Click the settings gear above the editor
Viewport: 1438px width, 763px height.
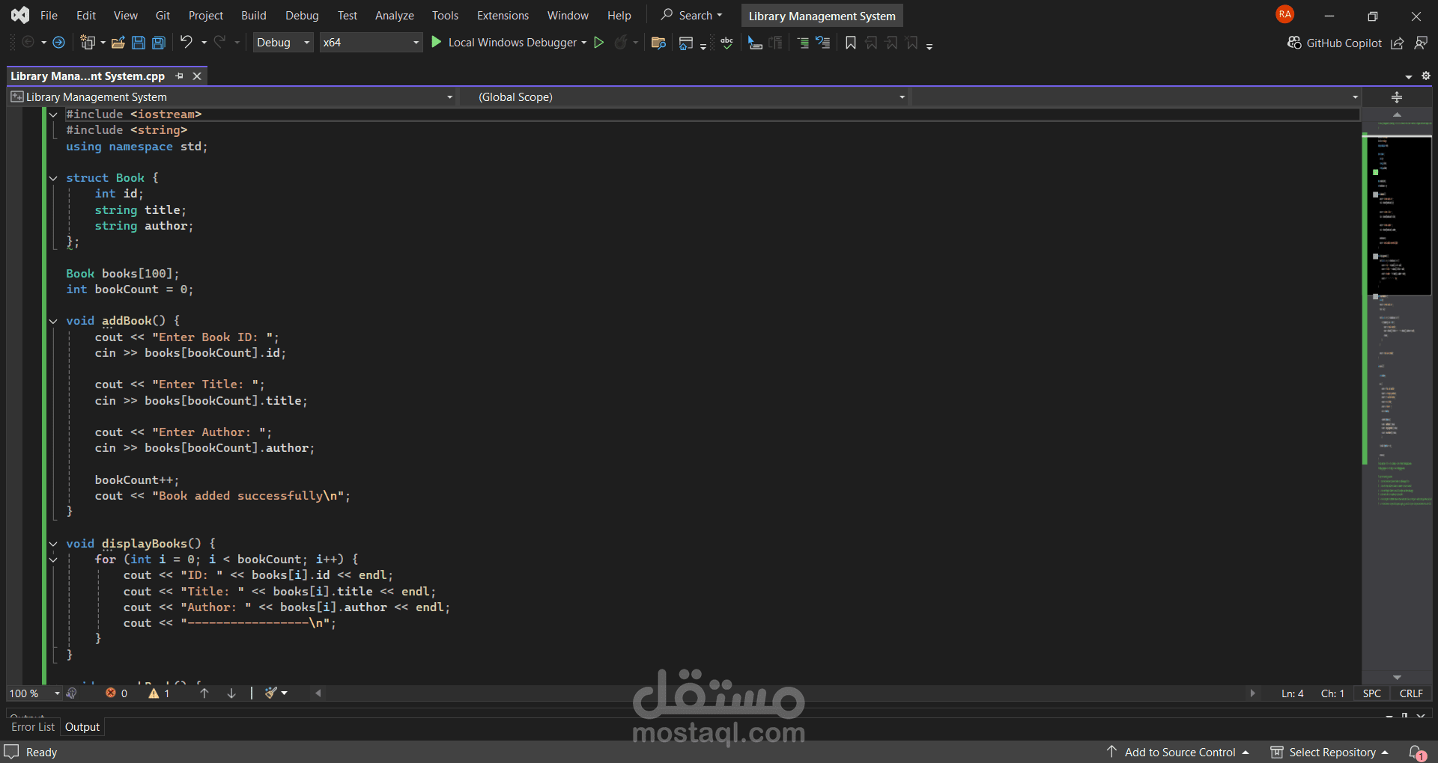click(x=1426, y=76)
